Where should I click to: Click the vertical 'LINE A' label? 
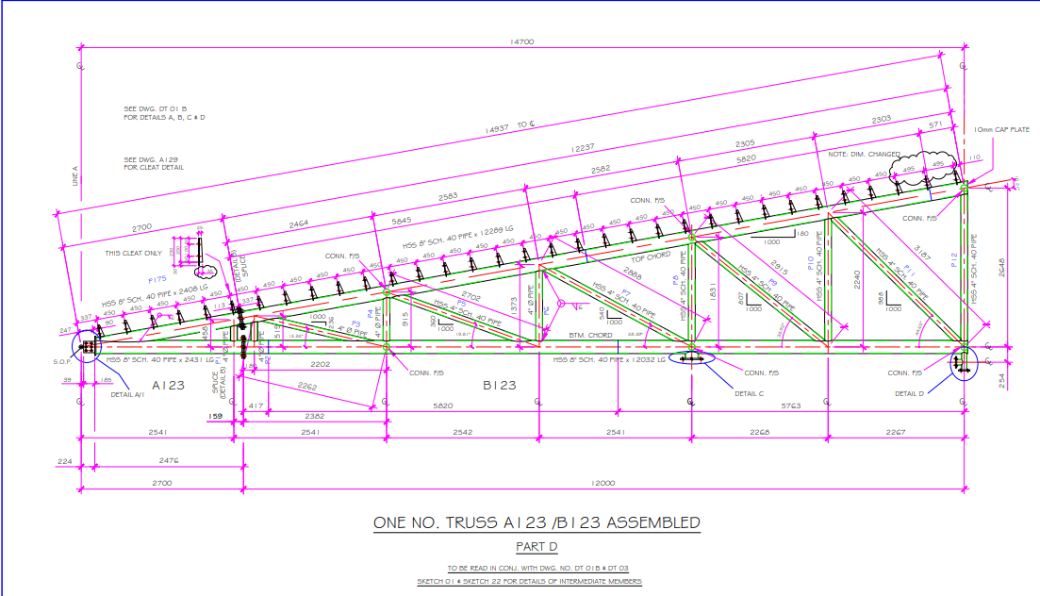point(74,175)
